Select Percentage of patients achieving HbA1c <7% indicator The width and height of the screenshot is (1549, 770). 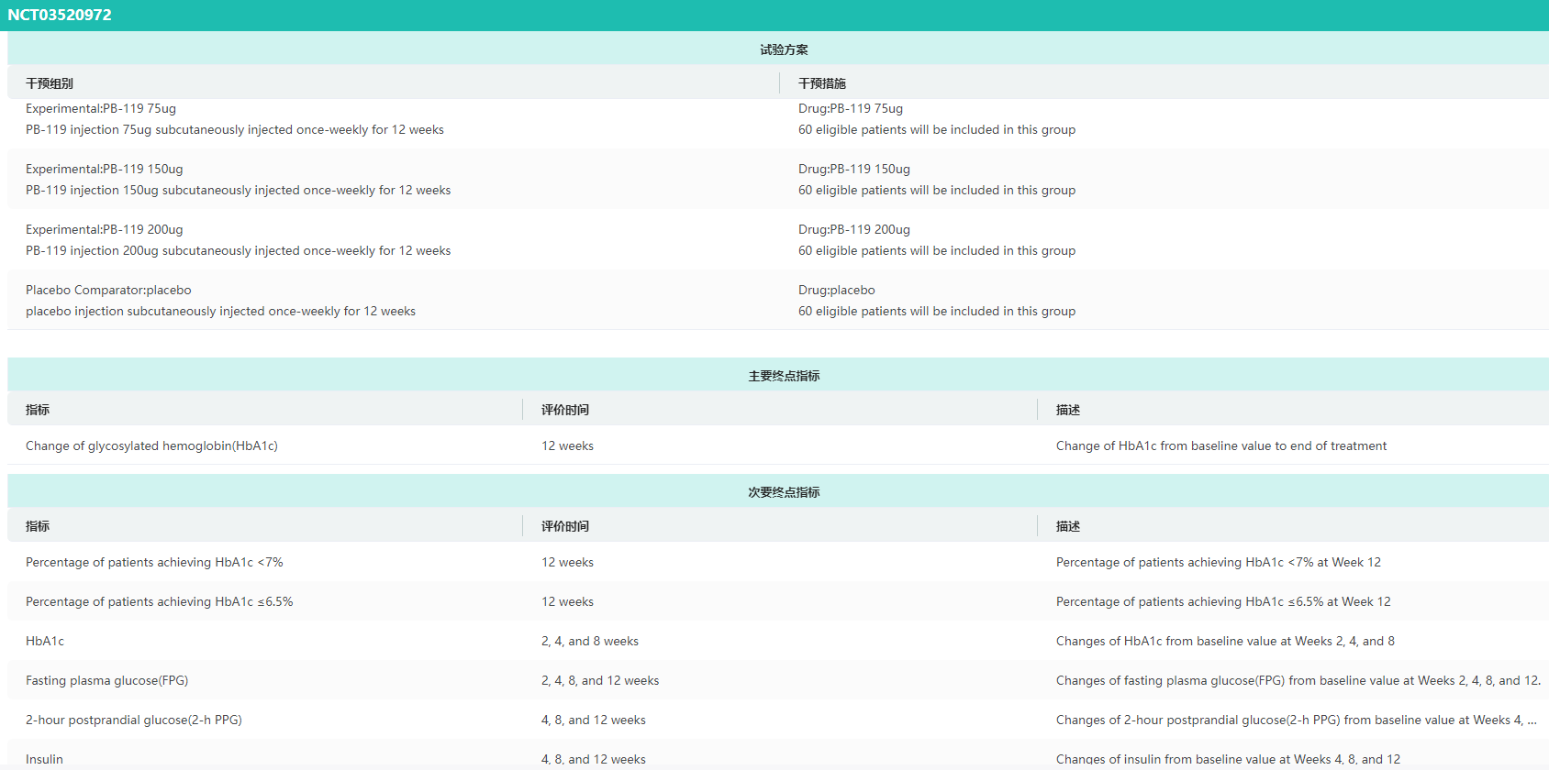[154, 563]
